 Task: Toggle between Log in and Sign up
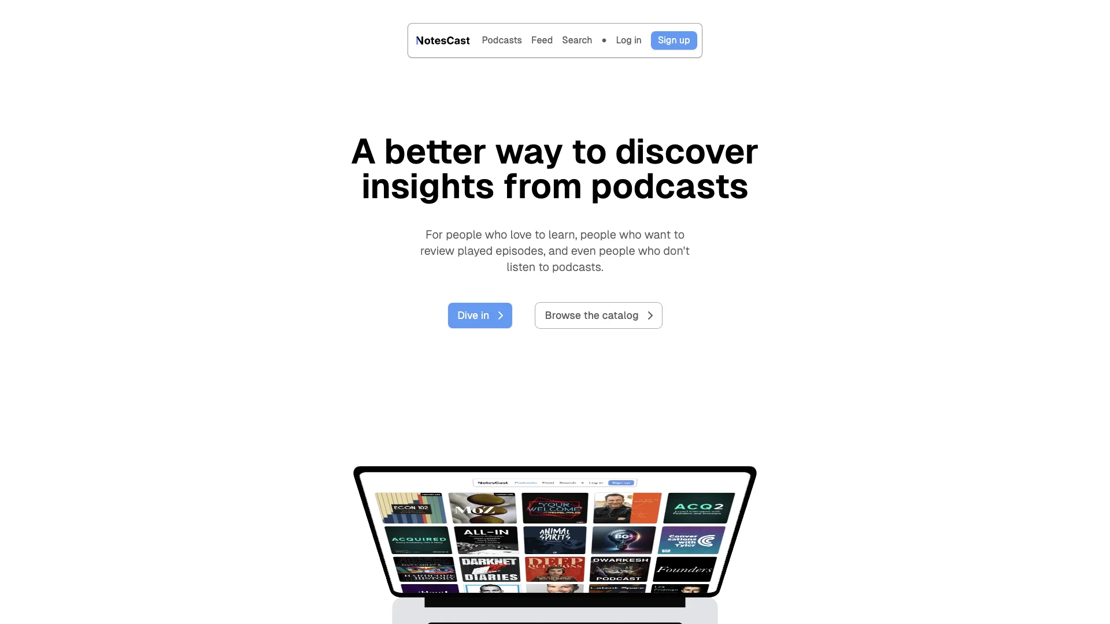pyautogui.click(x=628, y=40)
